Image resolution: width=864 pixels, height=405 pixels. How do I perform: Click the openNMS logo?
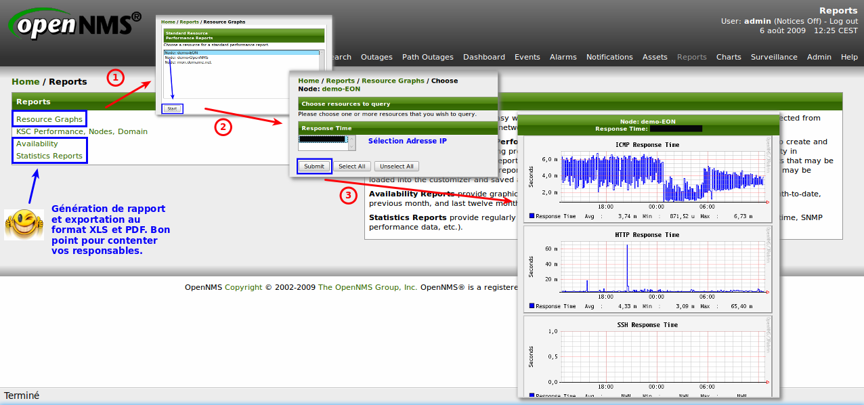click(x=74, y=25)
